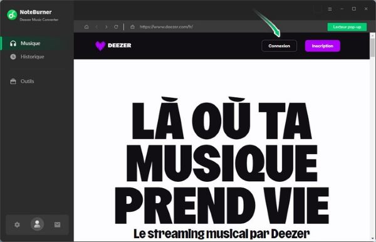
Task: Go to home page in browser bar
Action: coord(86,27)
